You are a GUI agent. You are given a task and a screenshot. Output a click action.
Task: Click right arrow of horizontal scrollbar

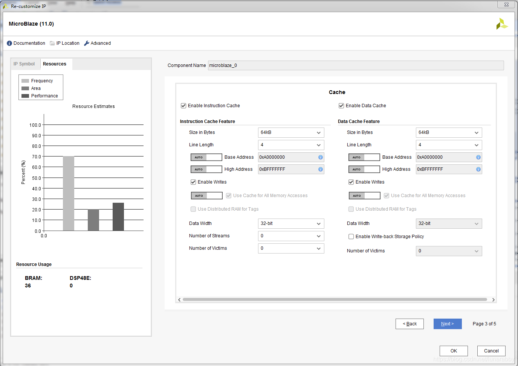click(x=494, y=300)
